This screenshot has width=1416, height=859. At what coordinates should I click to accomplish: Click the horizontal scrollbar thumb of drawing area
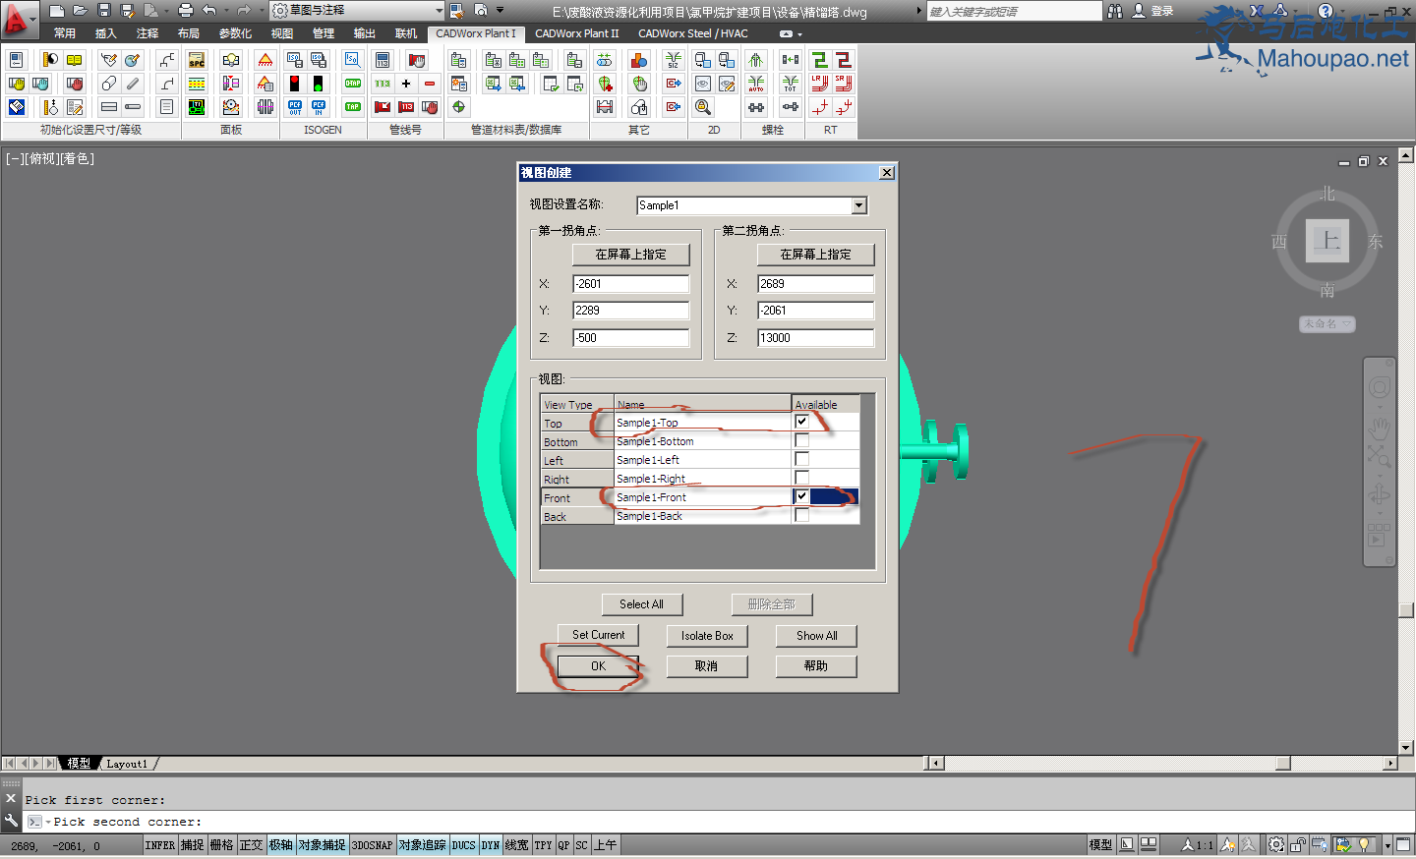point(1282,764)
